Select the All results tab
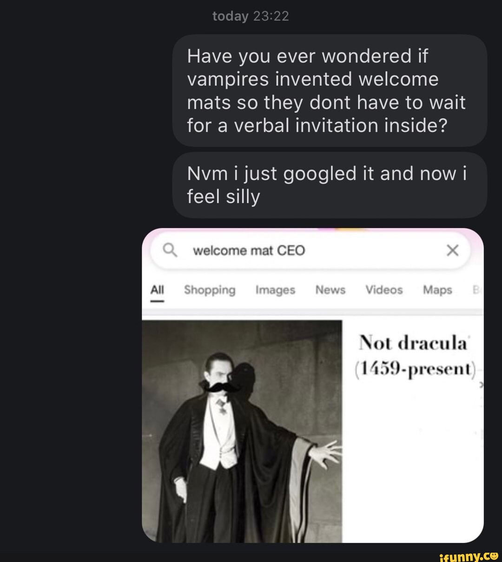The height and width of the screenshot is (562, 502). [157, 290]
